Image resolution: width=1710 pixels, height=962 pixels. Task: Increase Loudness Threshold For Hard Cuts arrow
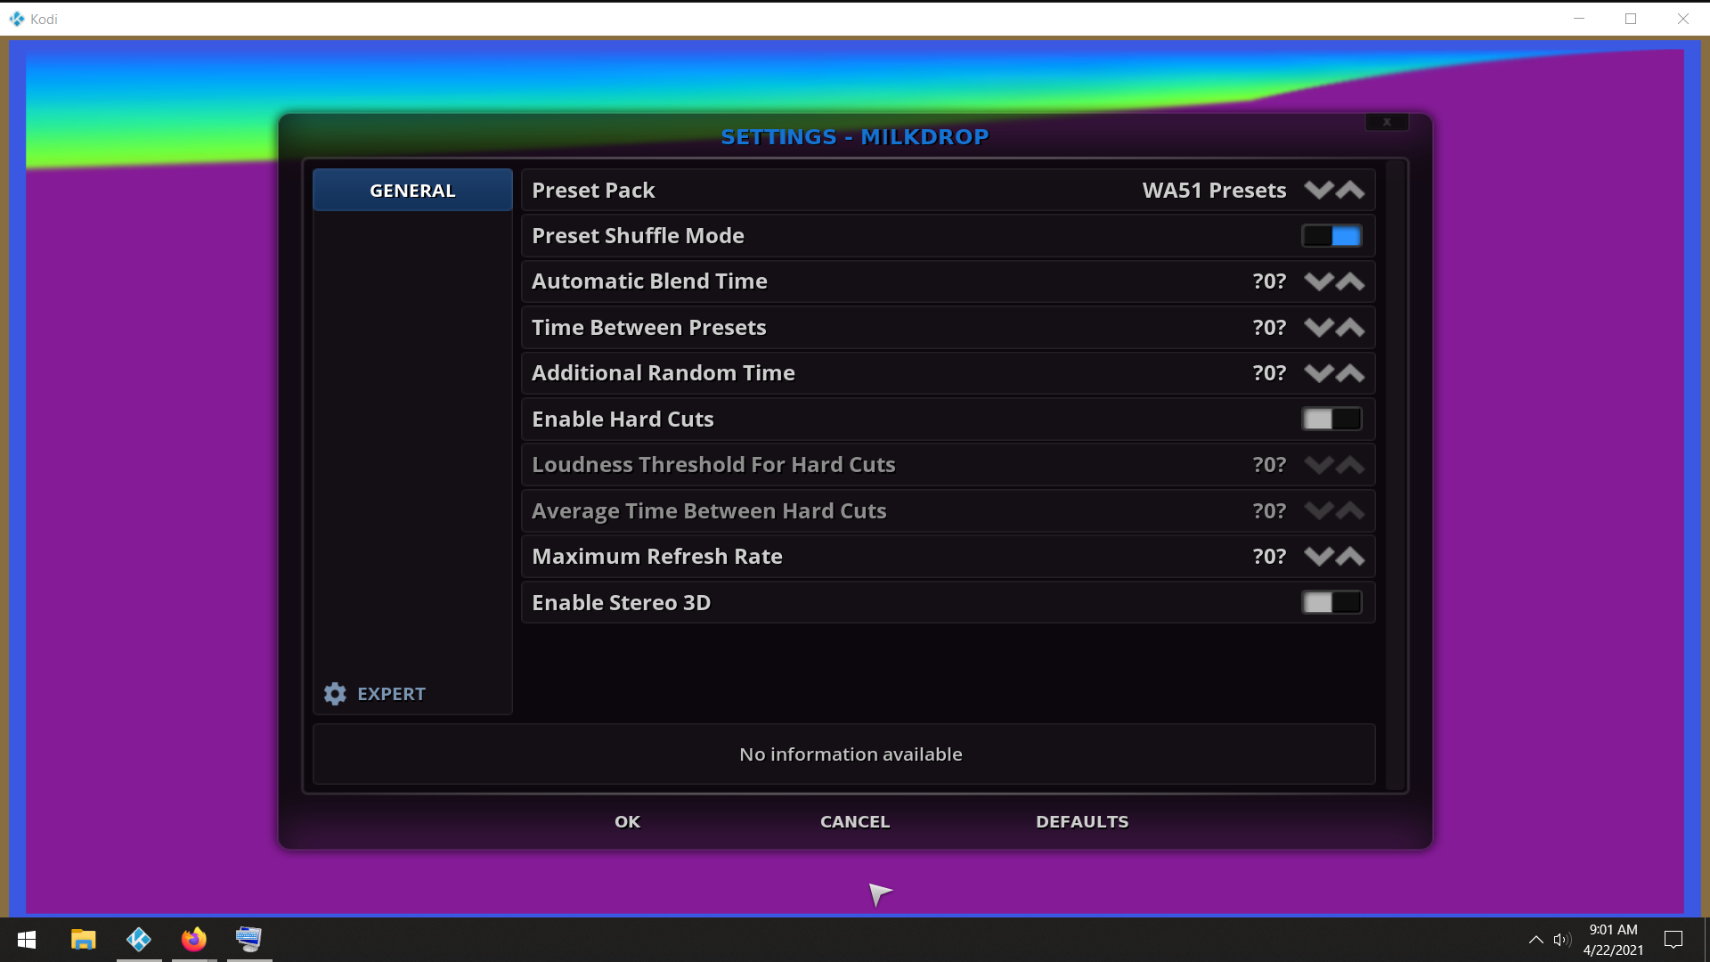click(1350, 464)
